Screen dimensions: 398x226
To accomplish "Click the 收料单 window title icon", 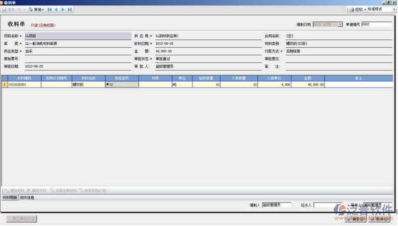I will click(1, 2).
